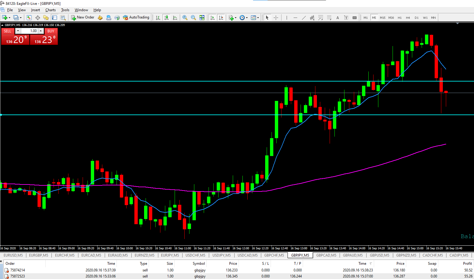474x279 pixels.
Task: Open the Templates icon
Action: 253,18
